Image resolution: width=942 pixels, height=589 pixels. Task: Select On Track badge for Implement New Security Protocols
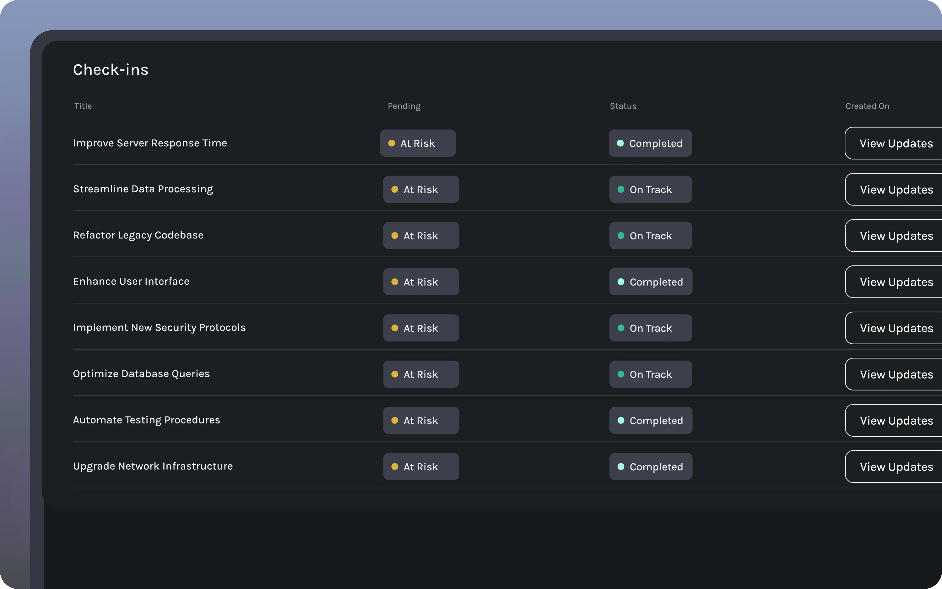point(650,328)
